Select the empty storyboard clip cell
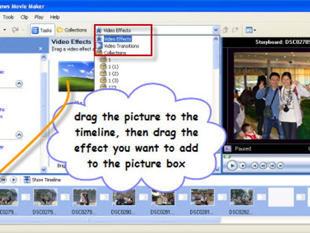Image resolution: width=310 pixels, height=233 pixels. (281, 197)
